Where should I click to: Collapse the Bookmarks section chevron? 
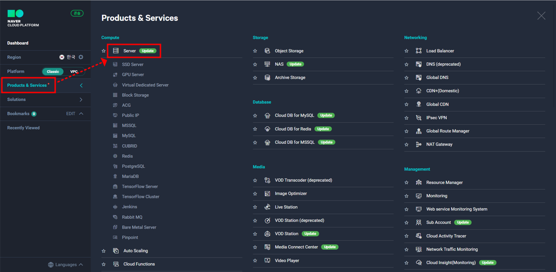pos(81,113)
